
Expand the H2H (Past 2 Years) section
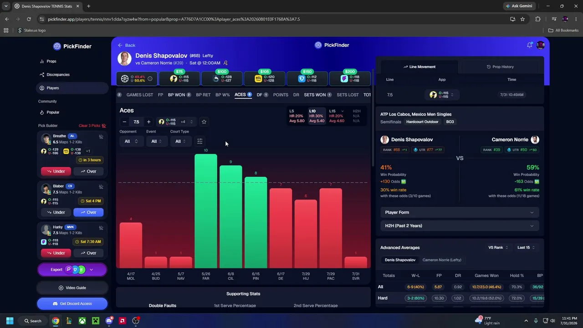click(460, 225)
